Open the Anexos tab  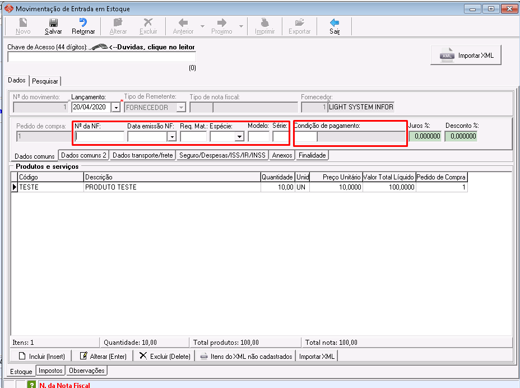[282, 155]
